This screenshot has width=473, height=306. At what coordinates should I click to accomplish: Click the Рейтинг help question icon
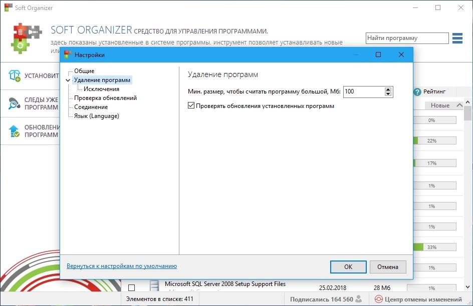click(x=417, y=92)
